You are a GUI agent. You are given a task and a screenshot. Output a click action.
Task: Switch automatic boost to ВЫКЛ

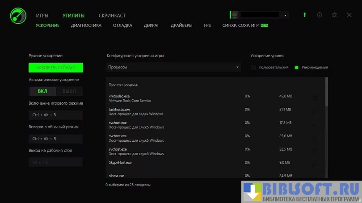[69, 91]
